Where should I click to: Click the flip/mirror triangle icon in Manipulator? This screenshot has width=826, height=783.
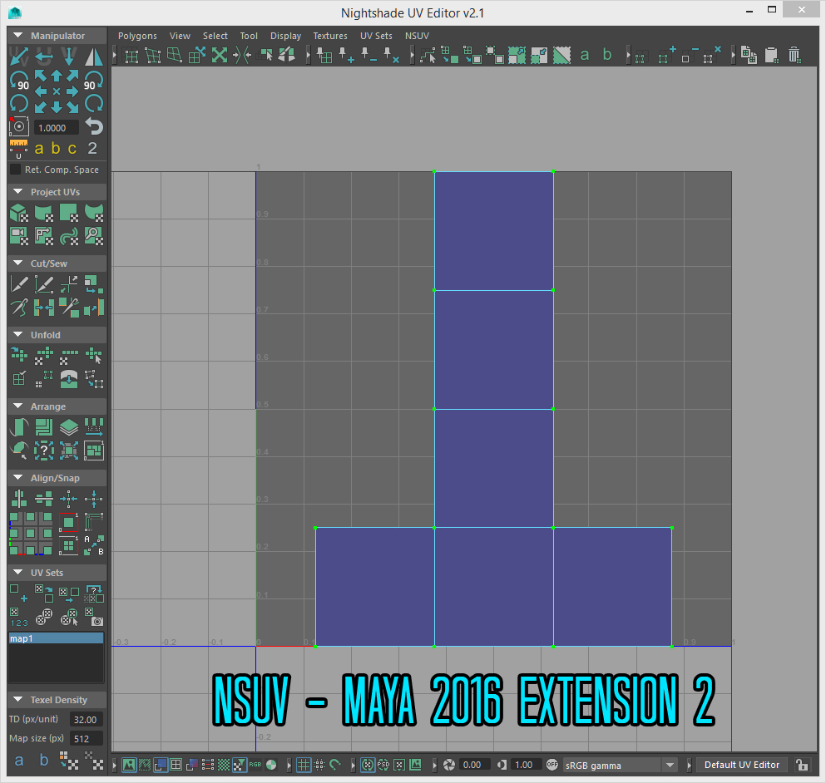tap(94, 57)
